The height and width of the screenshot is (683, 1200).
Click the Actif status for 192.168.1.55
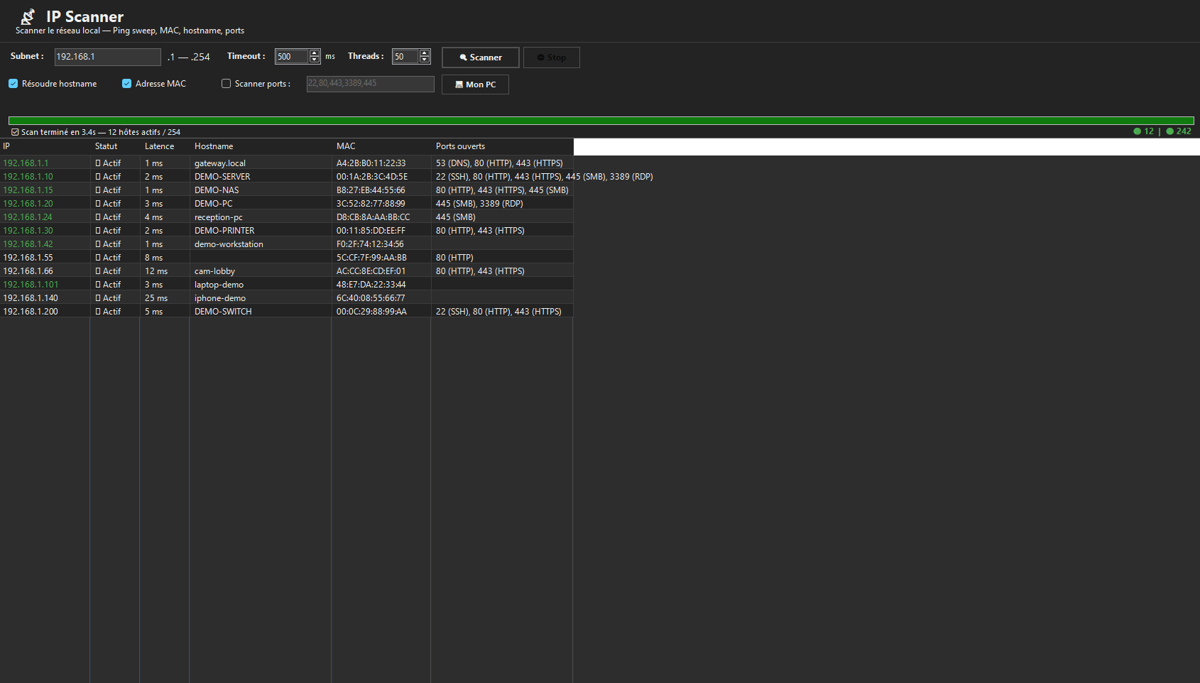pyautogui.click(x=109, y=258)
